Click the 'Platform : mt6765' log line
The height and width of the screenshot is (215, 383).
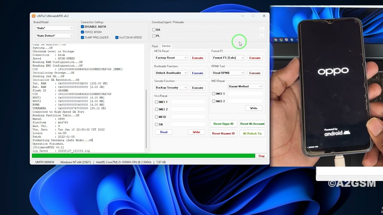pyautogui.click(x=51, y=122)
